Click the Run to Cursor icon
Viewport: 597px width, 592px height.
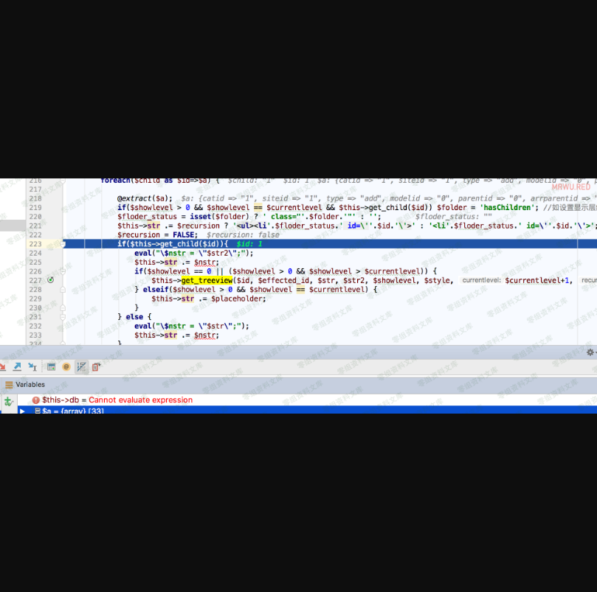[x=32, y=366]
